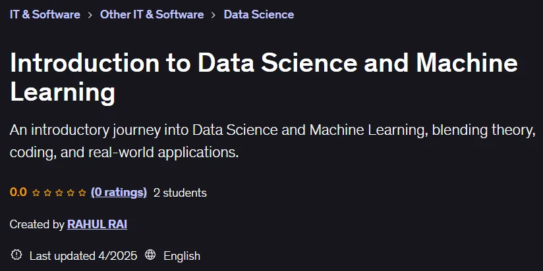
Task: Click the course title heading
Action: tap(264, 78)
